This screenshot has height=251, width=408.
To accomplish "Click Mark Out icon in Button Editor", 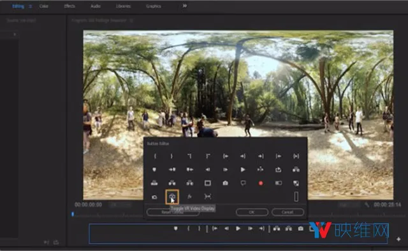I will [171, 156].
